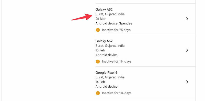Viewport: 205px width, 101px height.
Task: Click the Android device label under 14 Feb
Action: click(106, 87)
